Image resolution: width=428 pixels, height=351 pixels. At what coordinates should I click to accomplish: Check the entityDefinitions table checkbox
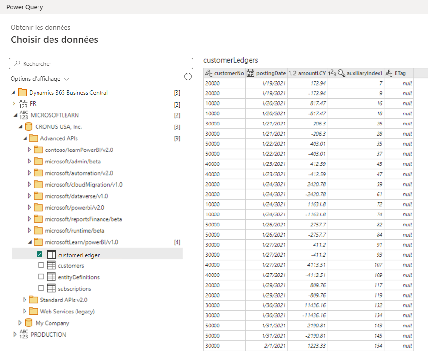pos(41,276)
